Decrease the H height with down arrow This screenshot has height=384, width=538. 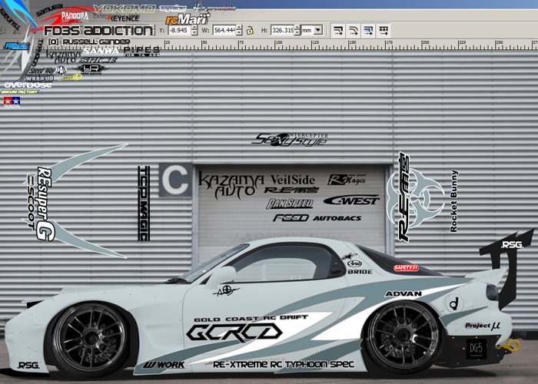coord(297,32)
